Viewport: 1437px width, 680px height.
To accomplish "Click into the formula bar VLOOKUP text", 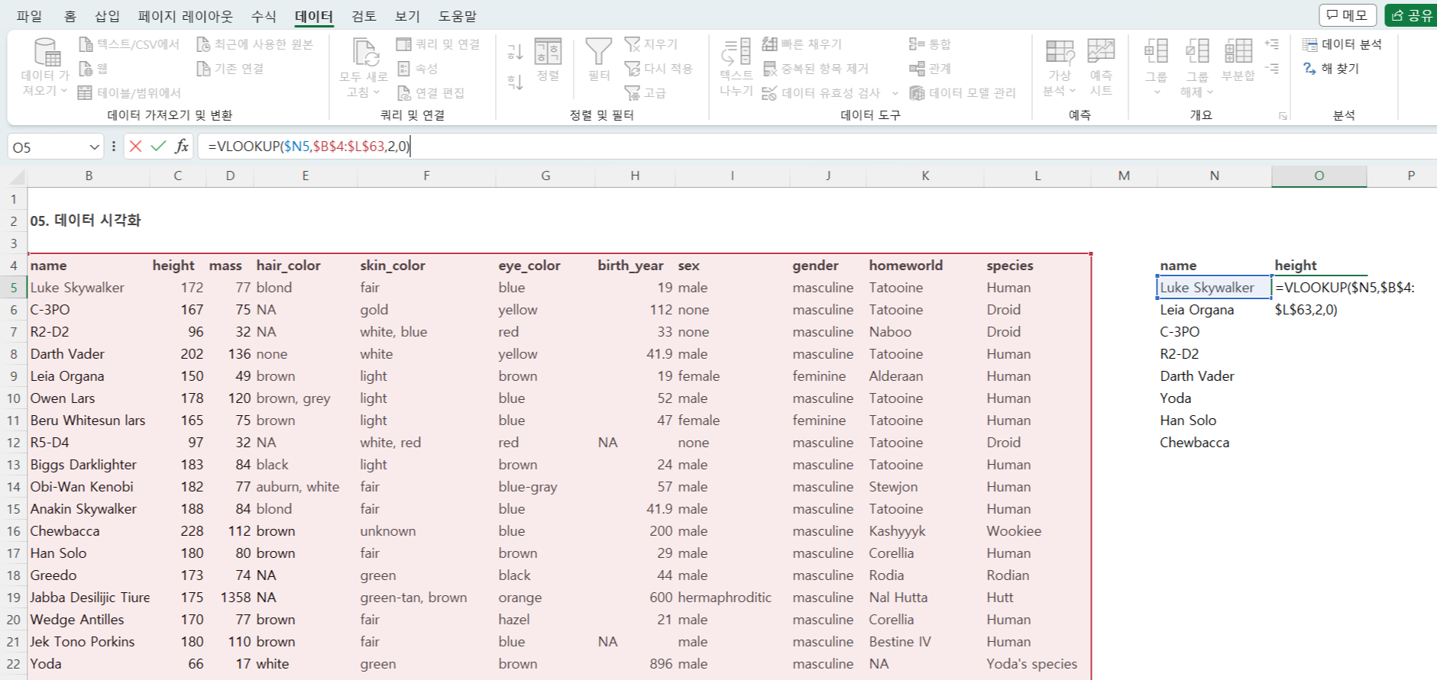I will (309, 146).
